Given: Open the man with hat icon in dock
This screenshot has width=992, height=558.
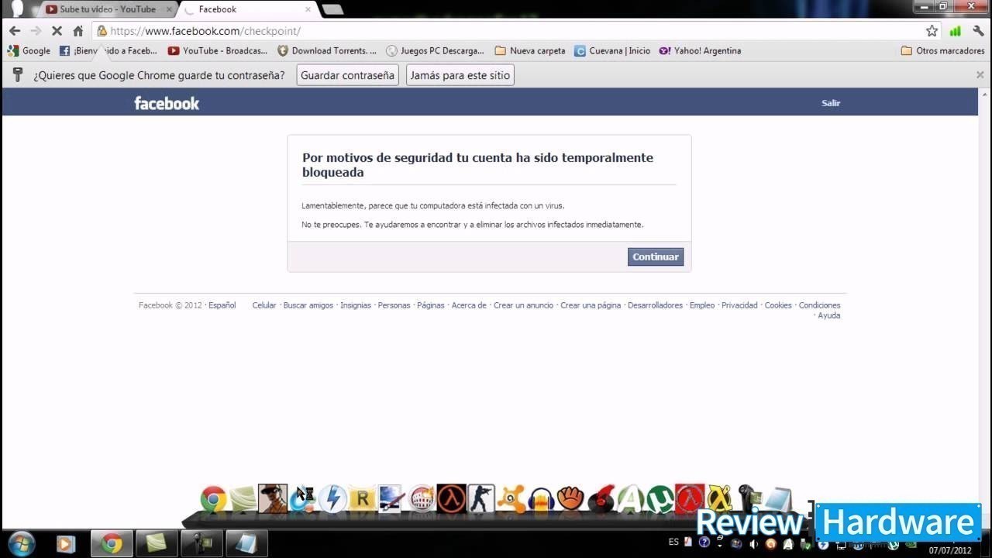Looking at the screenshot, I should pyautogui.click(x=273, y=498).
